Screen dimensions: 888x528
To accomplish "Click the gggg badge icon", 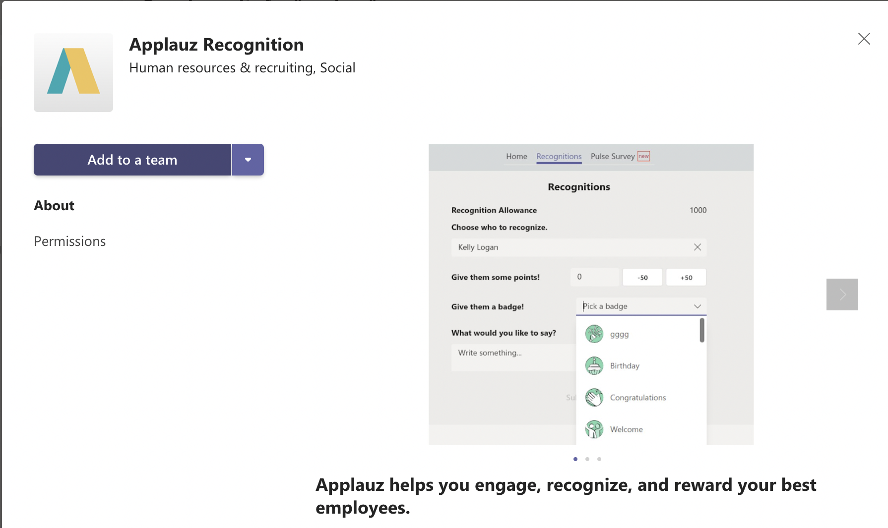I will pos(594,334).
